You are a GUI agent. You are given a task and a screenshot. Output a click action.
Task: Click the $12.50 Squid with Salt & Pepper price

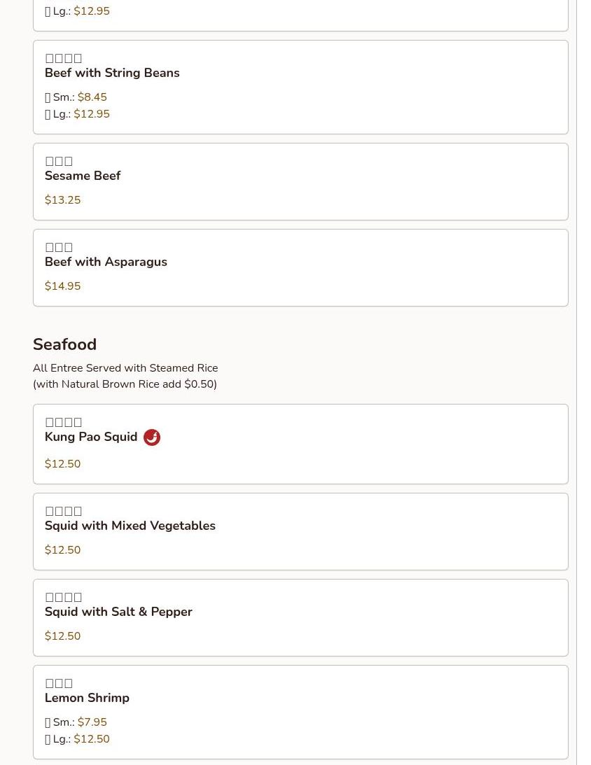(62, 636)
